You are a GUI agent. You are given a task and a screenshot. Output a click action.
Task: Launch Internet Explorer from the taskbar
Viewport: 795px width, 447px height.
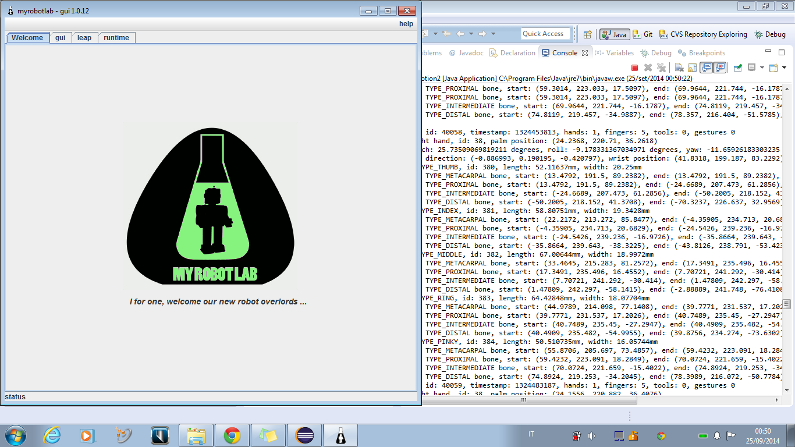point(52,435)
